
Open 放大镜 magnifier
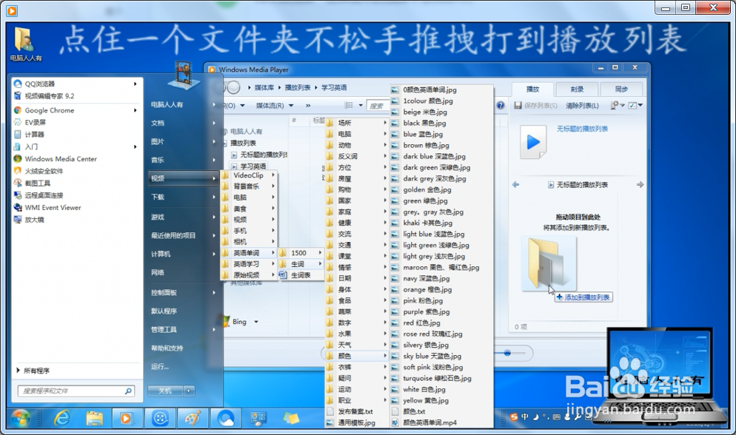point(34,220)
